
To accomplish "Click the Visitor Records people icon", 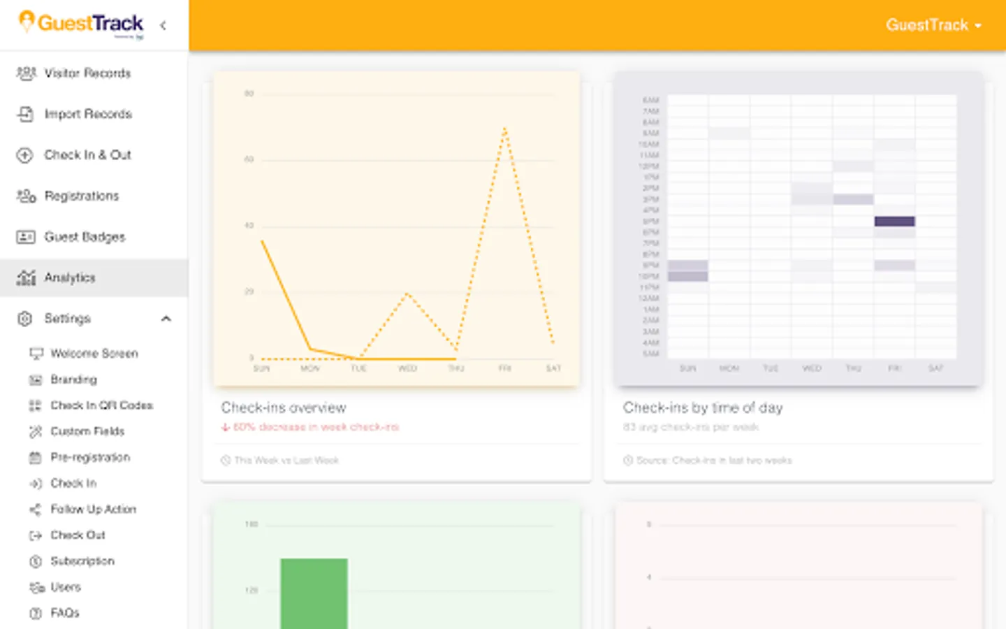I will [x=26, y=73].
